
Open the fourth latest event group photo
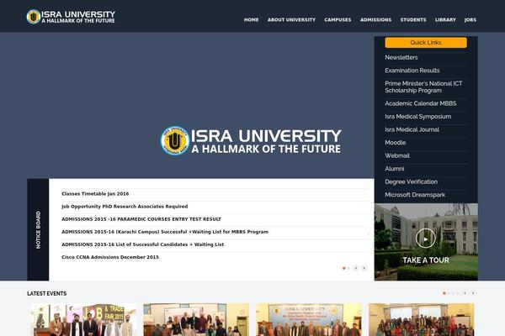(422, 319)
